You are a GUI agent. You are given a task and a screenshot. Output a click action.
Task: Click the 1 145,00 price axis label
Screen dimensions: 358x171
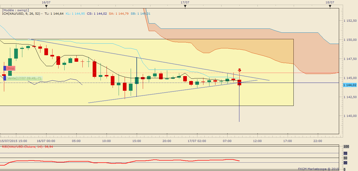tap(350, 78)
